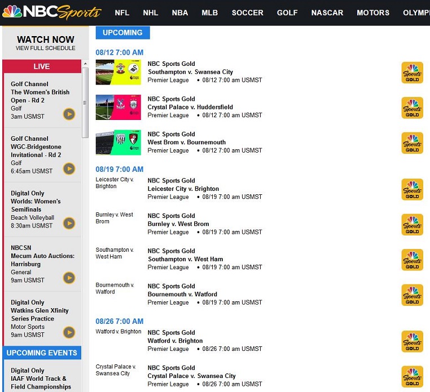The height and width of the screenshot is (392, 430).
Task: Click IAAF World Track & Field Championships
Action: (x=41, y=382)
